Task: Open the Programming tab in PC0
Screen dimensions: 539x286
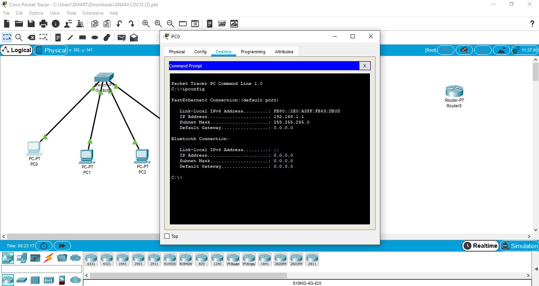Action: (x=253, y=52)
